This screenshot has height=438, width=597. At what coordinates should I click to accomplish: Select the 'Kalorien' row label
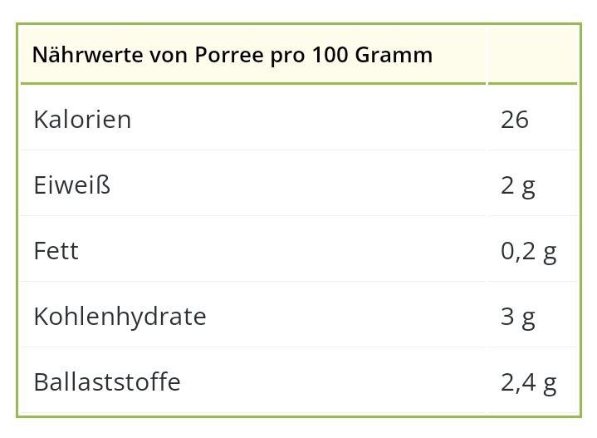pyautogui.click(x=82, y=120)
